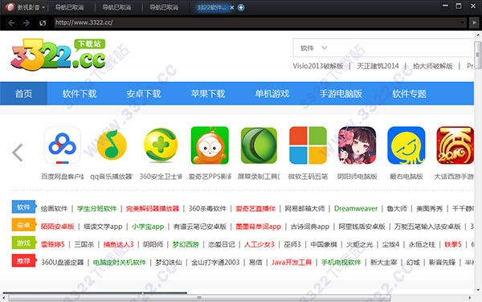This screenshot has height=302, width=482.
Task: Open the 最右电脑版 app icon
Action: pyautogui.click(x=406, y=145)
